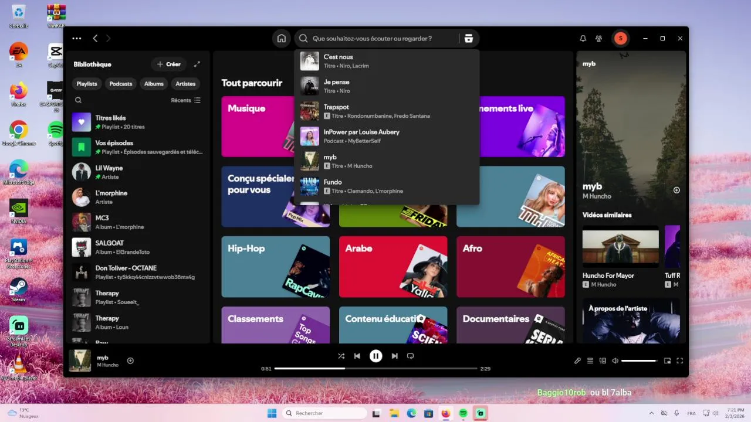
Task: Open the Musique category card
Action: (258, 127)
